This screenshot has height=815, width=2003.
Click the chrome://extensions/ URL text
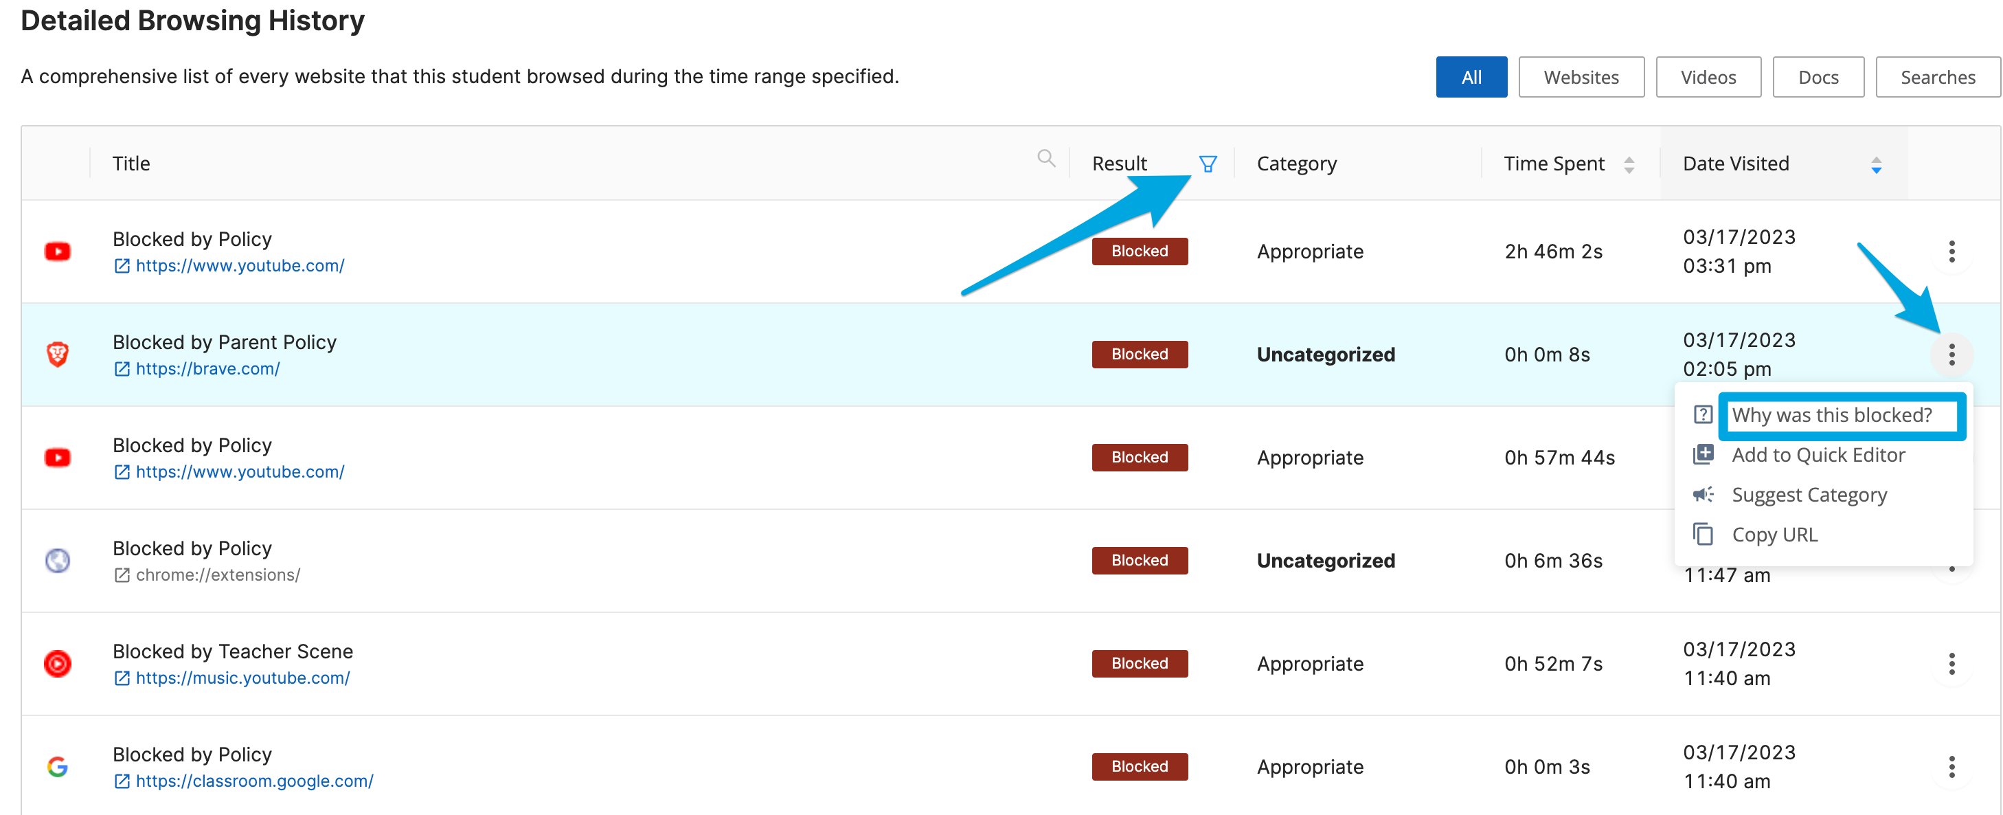(218, 574)
